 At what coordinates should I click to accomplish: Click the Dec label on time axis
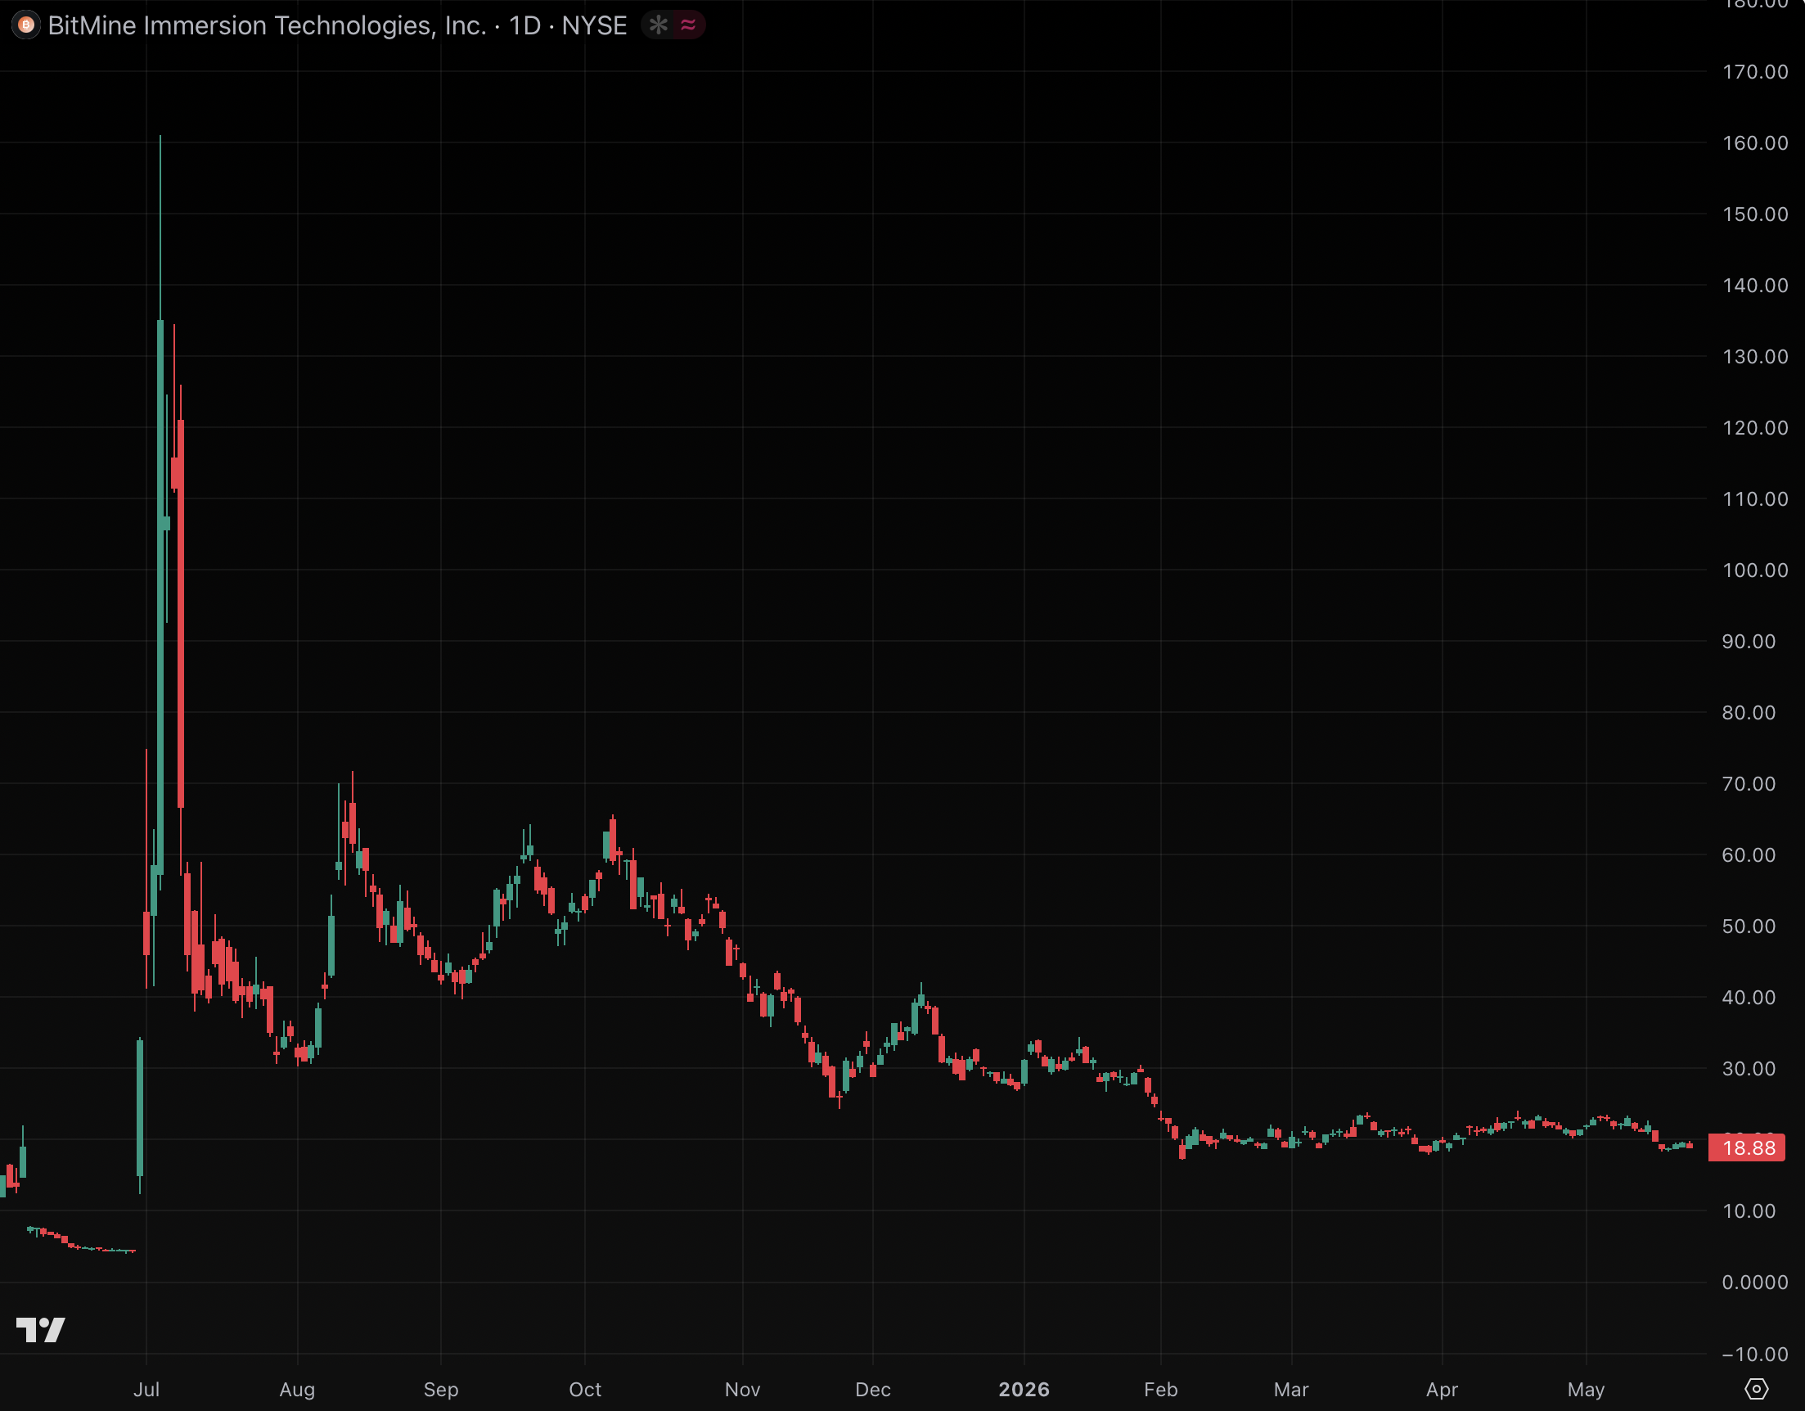pos(873,1390)
